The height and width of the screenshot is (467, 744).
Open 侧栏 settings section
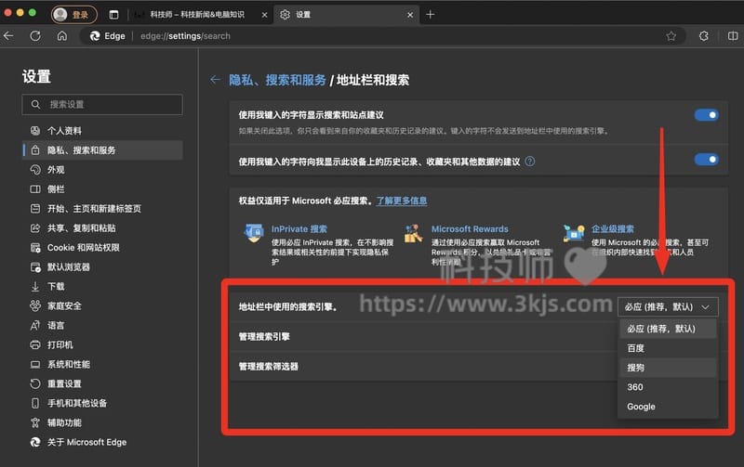[x=102, y=189]
